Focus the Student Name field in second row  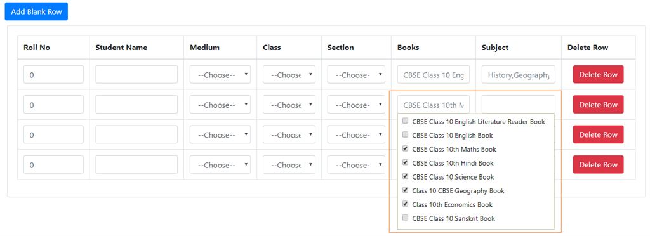coord(137,105)
